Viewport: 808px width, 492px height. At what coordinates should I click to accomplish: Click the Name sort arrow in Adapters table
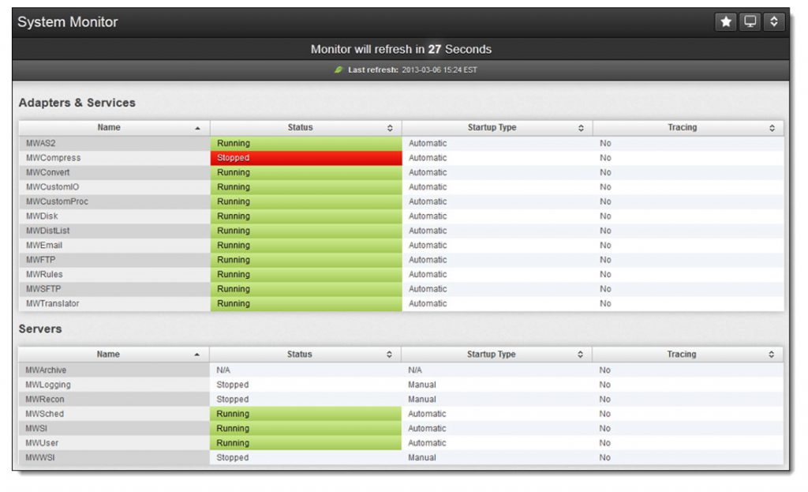[x=197, y=128]
